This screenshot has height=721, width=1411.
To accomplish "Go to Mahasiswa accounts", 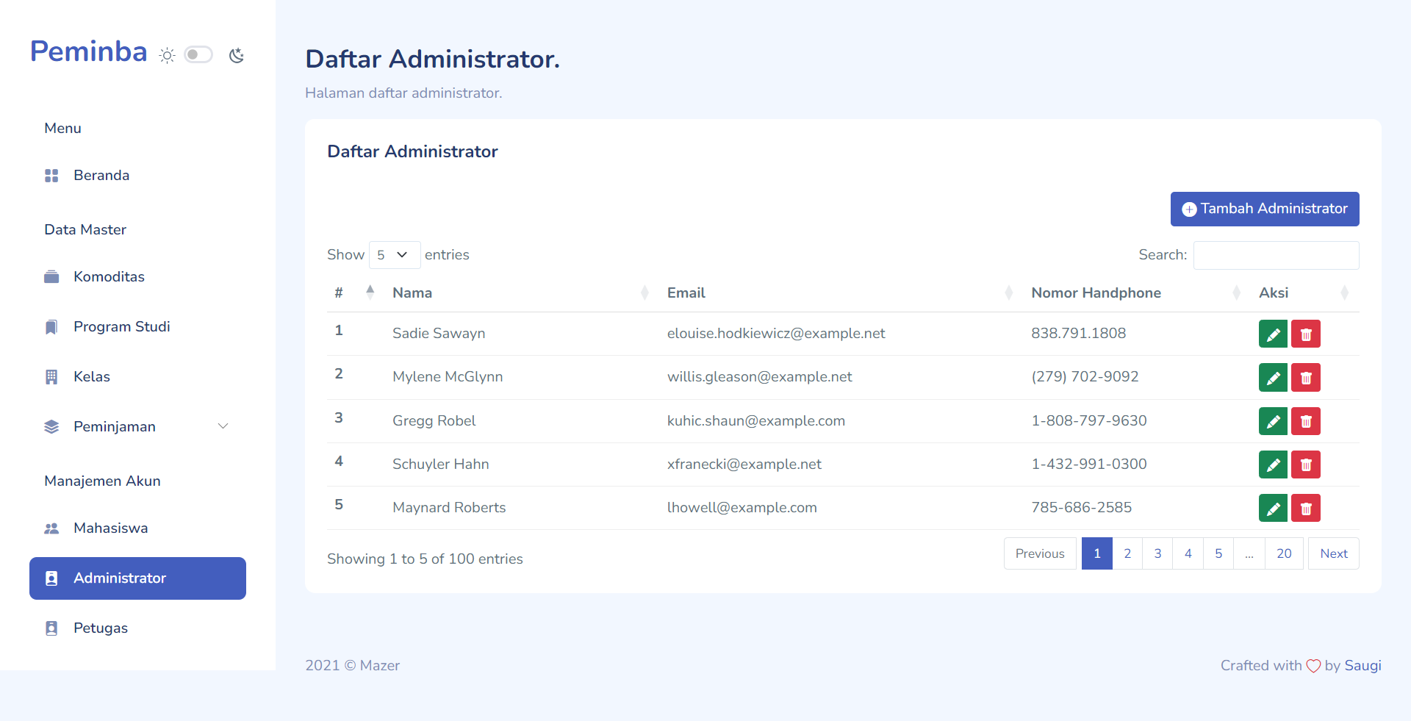I will [137, 528].
